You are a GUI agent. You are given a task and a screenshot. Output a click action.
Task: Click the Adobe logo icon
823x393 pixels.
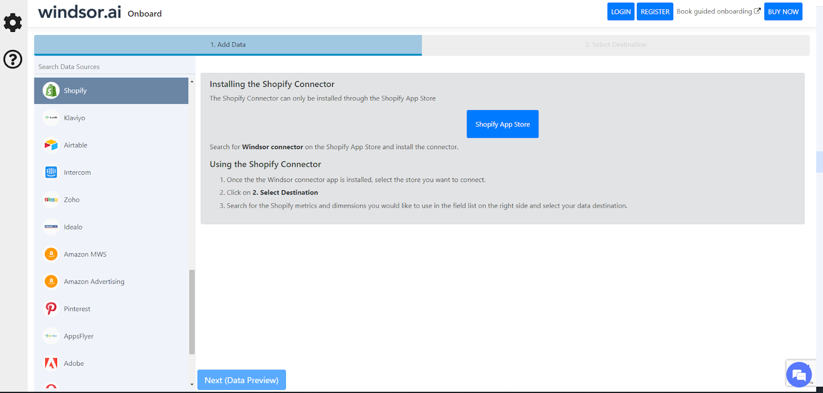click(51, 363)
